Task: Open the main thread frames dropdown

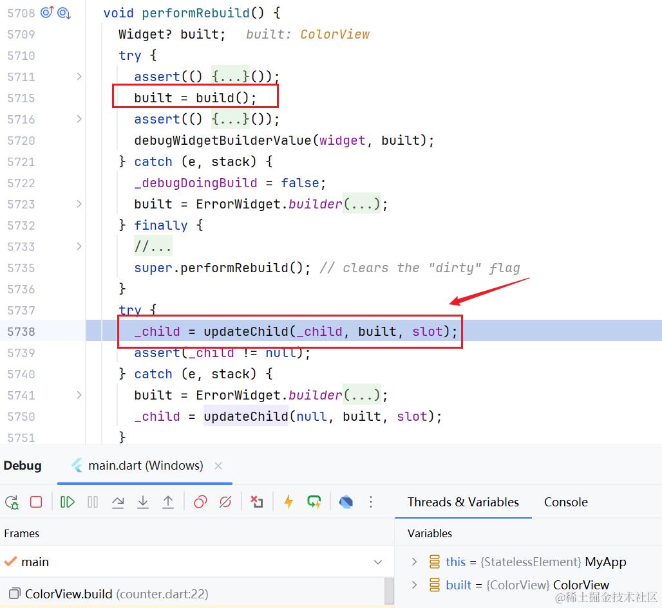Action: (x=378, y=562)
